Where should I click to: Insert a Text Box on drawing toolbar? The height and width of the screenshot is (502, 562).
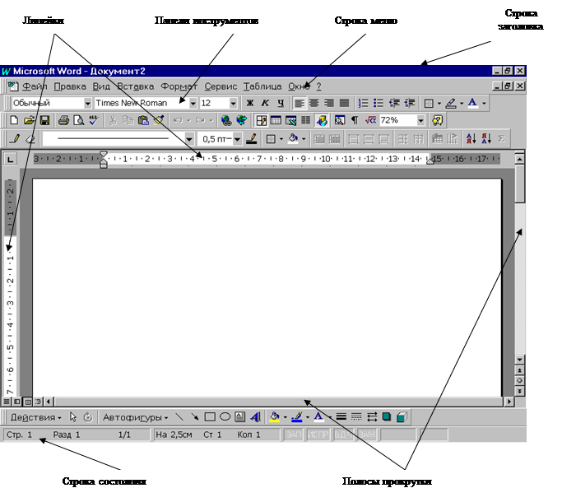click(239, 417)
